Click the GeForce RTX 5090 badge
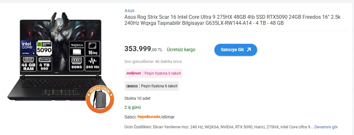The width and height of the screenshot is (354, 135). click(44, 48)
